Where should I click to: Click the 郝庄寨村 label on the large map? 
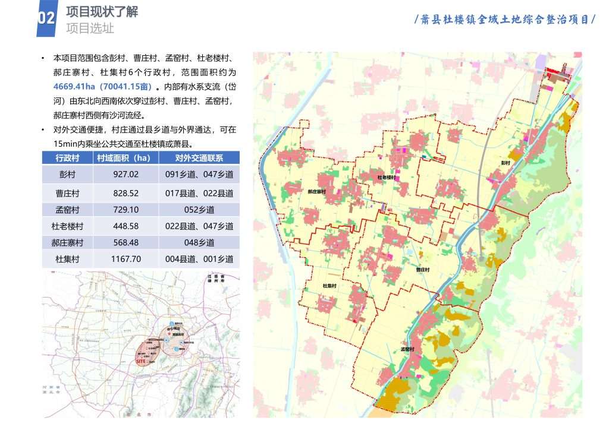316,192
